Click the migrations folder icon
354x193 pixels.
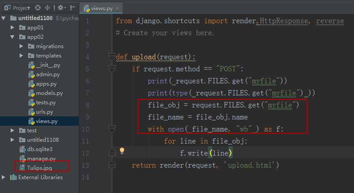pos(31,46)
